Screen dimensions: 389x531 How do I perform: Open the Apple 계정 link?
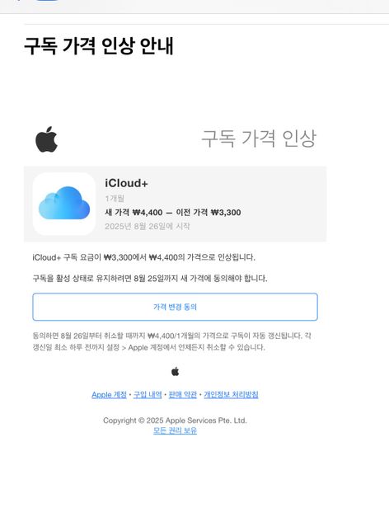109,394
